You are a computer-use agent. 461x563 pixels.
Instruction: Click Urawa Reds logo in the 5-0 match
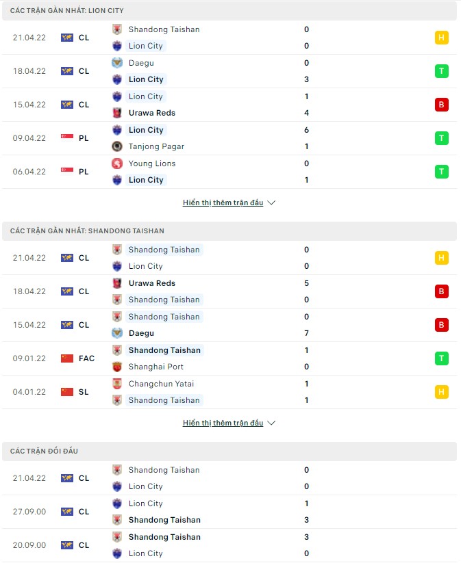pos(117,283)
